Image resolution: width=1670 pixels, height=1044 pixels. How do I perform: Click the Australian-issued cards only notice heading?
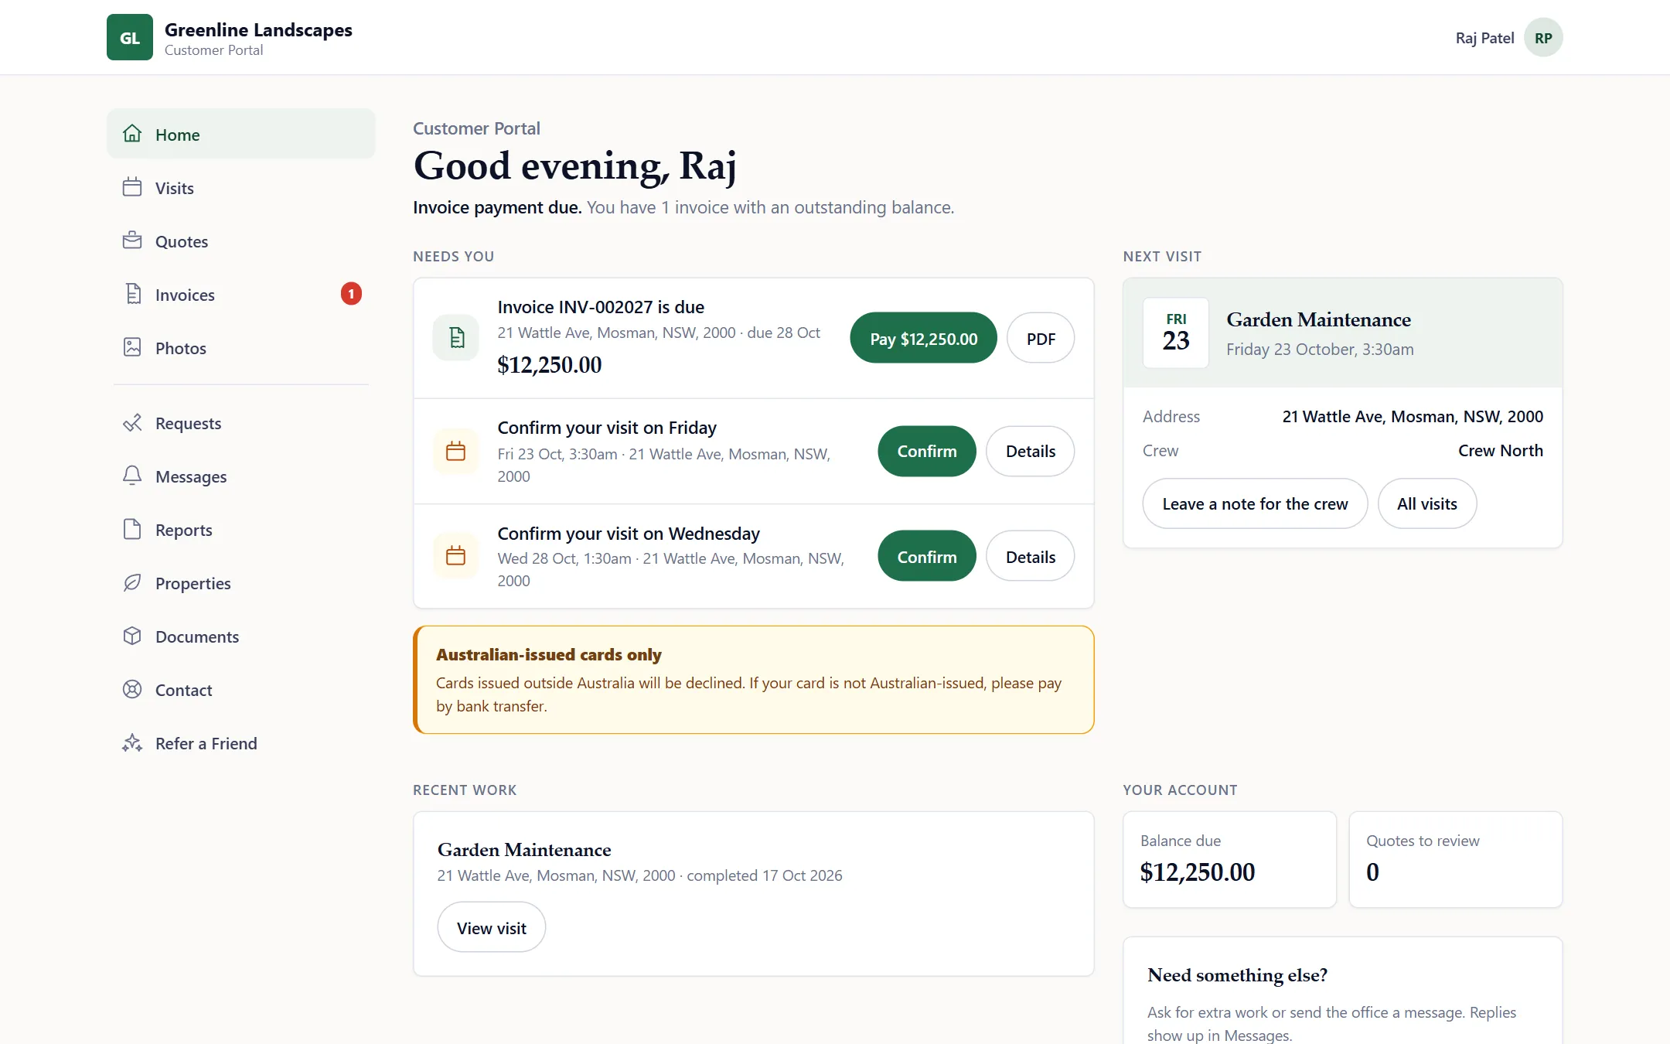tap(549, 654)
